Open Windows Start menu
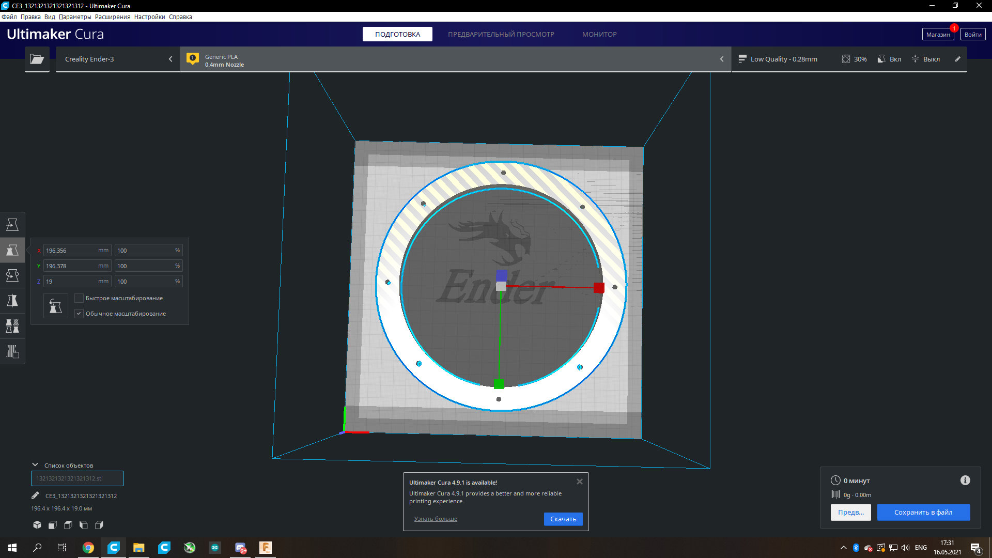Image resolution: width=992 pixels, height=558 pixels. click(12, 548)
